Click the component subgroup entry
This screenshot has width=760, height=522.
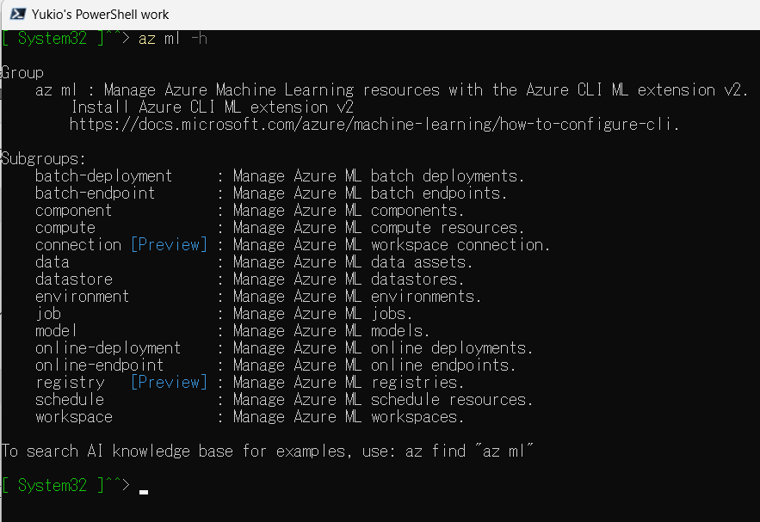coord(73,210)
